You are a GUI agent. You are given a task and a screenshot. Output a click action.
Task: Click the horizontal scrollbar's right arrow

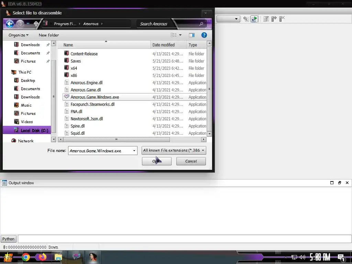point(203,140)
